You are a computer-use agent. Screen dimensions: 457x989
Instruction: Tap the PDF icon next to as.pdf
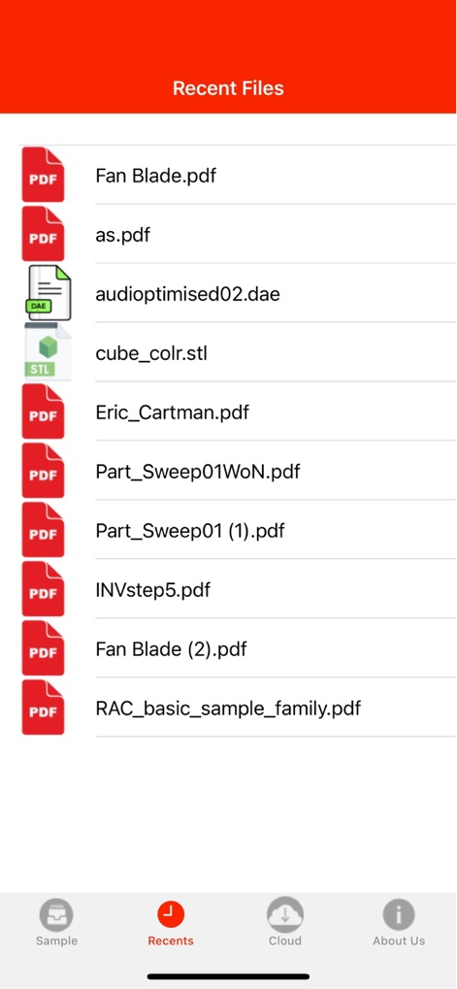pos(44,234)
